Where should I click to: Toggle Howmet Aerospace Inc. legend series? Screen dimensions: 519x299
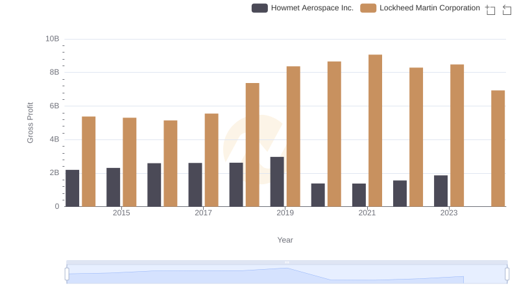click(x=302, y=8)
